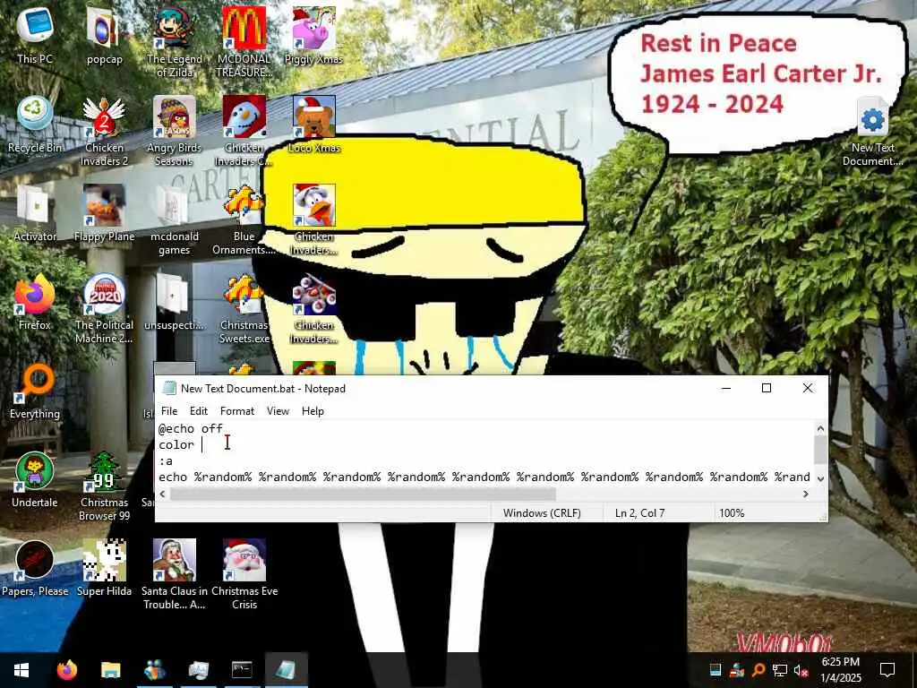917x688 pixels.
Task: Select The Legend of Zilda shortcut
Action: click(x=175, y=41)
